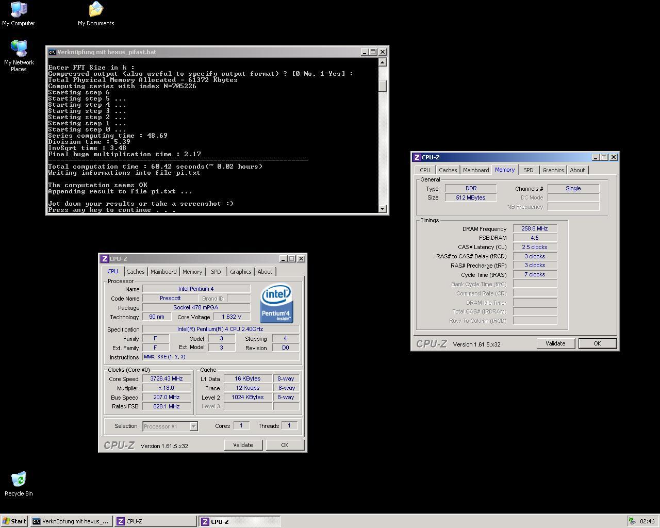The width and height of the screenshot is (660, 528).
Task: Open the My Documents desktop icon
Action: point(96,14)
